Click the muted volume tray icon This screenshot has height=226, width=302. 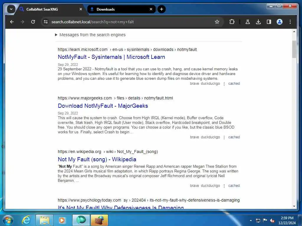pos(272,221)
